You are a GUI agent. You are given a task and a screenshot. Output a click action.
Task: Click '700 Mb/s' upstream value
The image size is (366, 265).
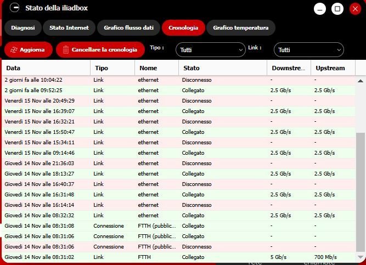(325, 257)
